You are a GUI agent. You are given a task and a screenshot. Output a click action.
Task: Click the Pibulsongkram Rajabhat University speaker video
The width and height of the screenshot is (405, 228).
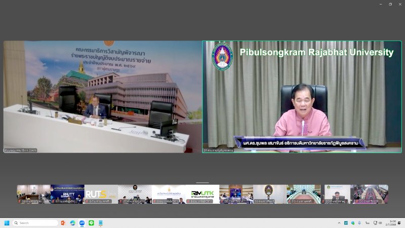302,96
